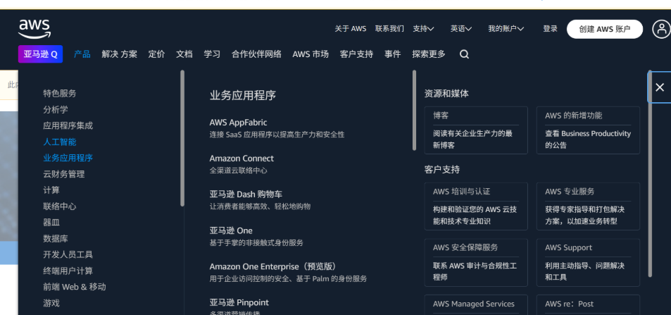The image size is (671, 315).
Task: Select 人工智能 category
Action: pyautogui.click(x=60, y=142)
